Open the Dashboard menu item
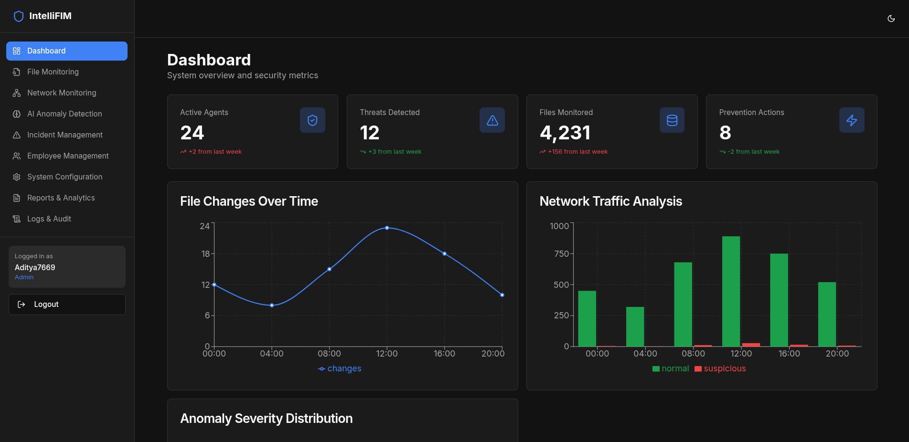This screenshot has height=442, width=909. [66, 51]
